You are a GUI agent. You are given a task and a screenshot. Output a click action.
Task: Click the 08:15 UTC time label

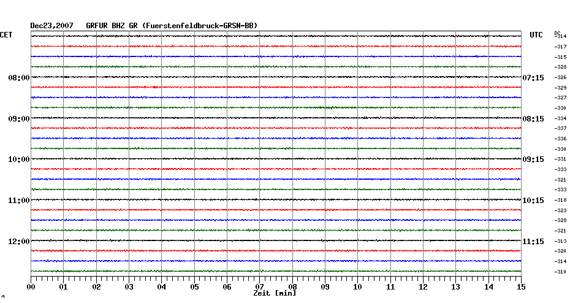(533, 119)
